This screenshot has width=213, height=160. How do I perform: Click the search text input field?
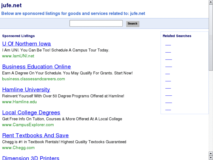[x=96, y=23]
